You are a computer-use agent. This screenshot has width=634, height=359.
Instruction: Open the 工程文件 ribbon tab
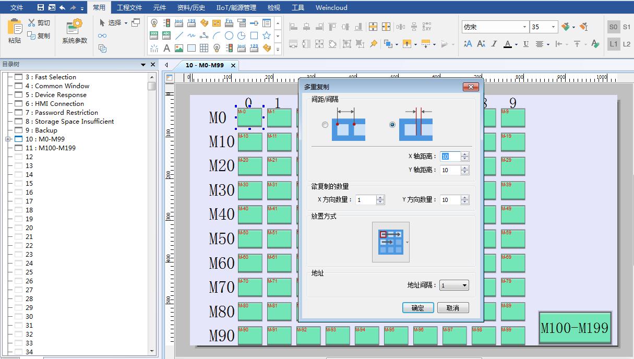129,8
